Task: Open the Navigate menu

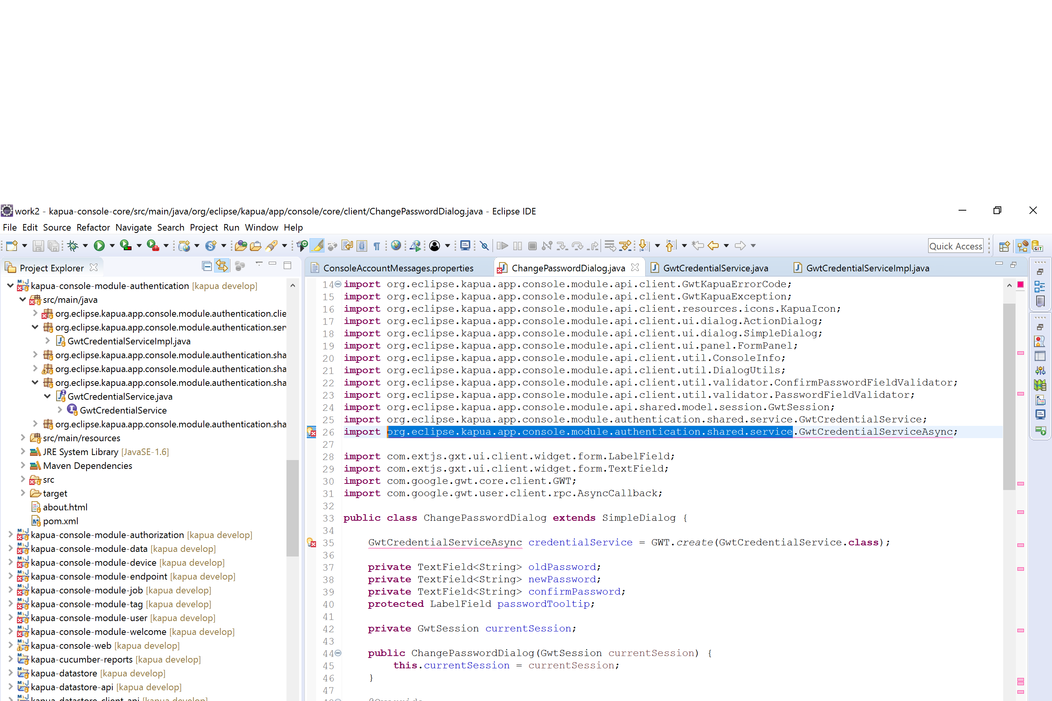Action: (133, 228)
